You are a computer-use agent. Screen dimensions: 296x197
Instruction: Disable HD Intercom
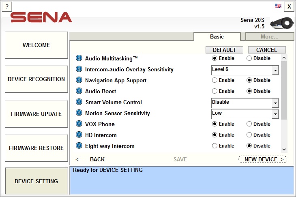point(258,135)
